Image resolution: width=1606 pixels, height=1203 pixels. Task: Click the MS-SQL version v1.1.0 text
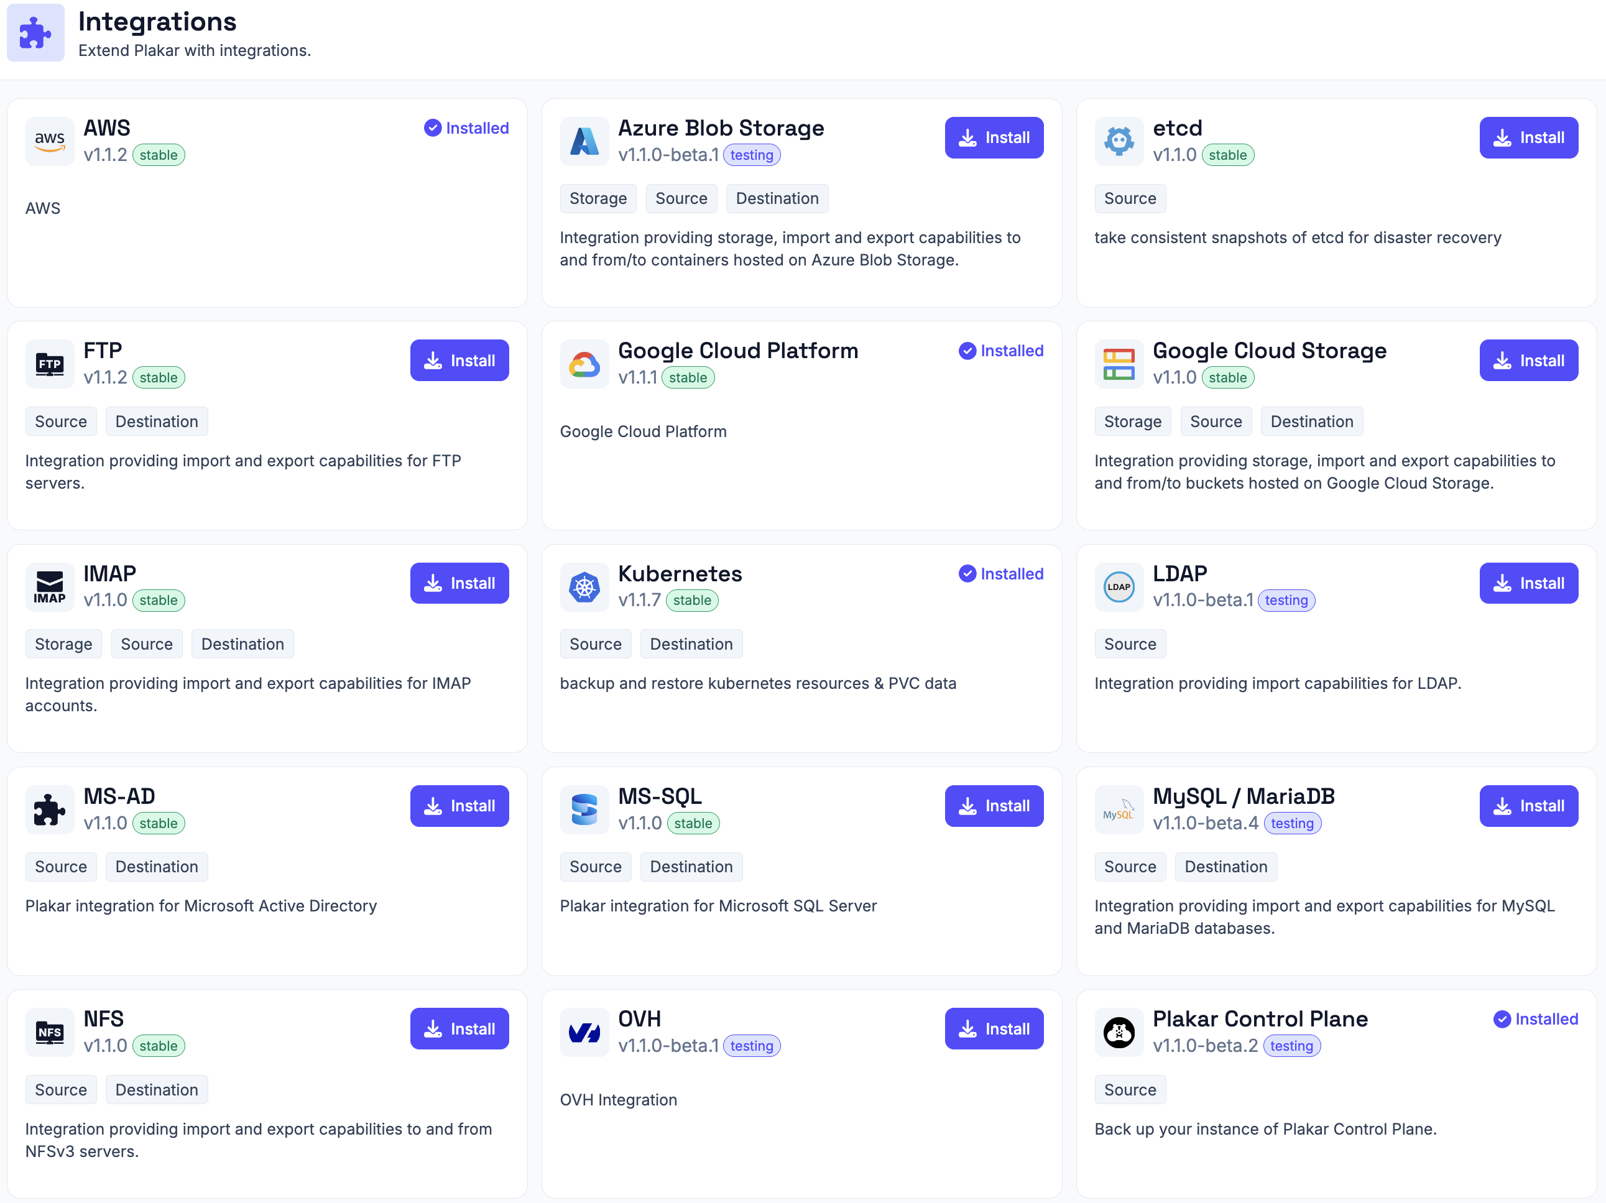click(640, 823)
